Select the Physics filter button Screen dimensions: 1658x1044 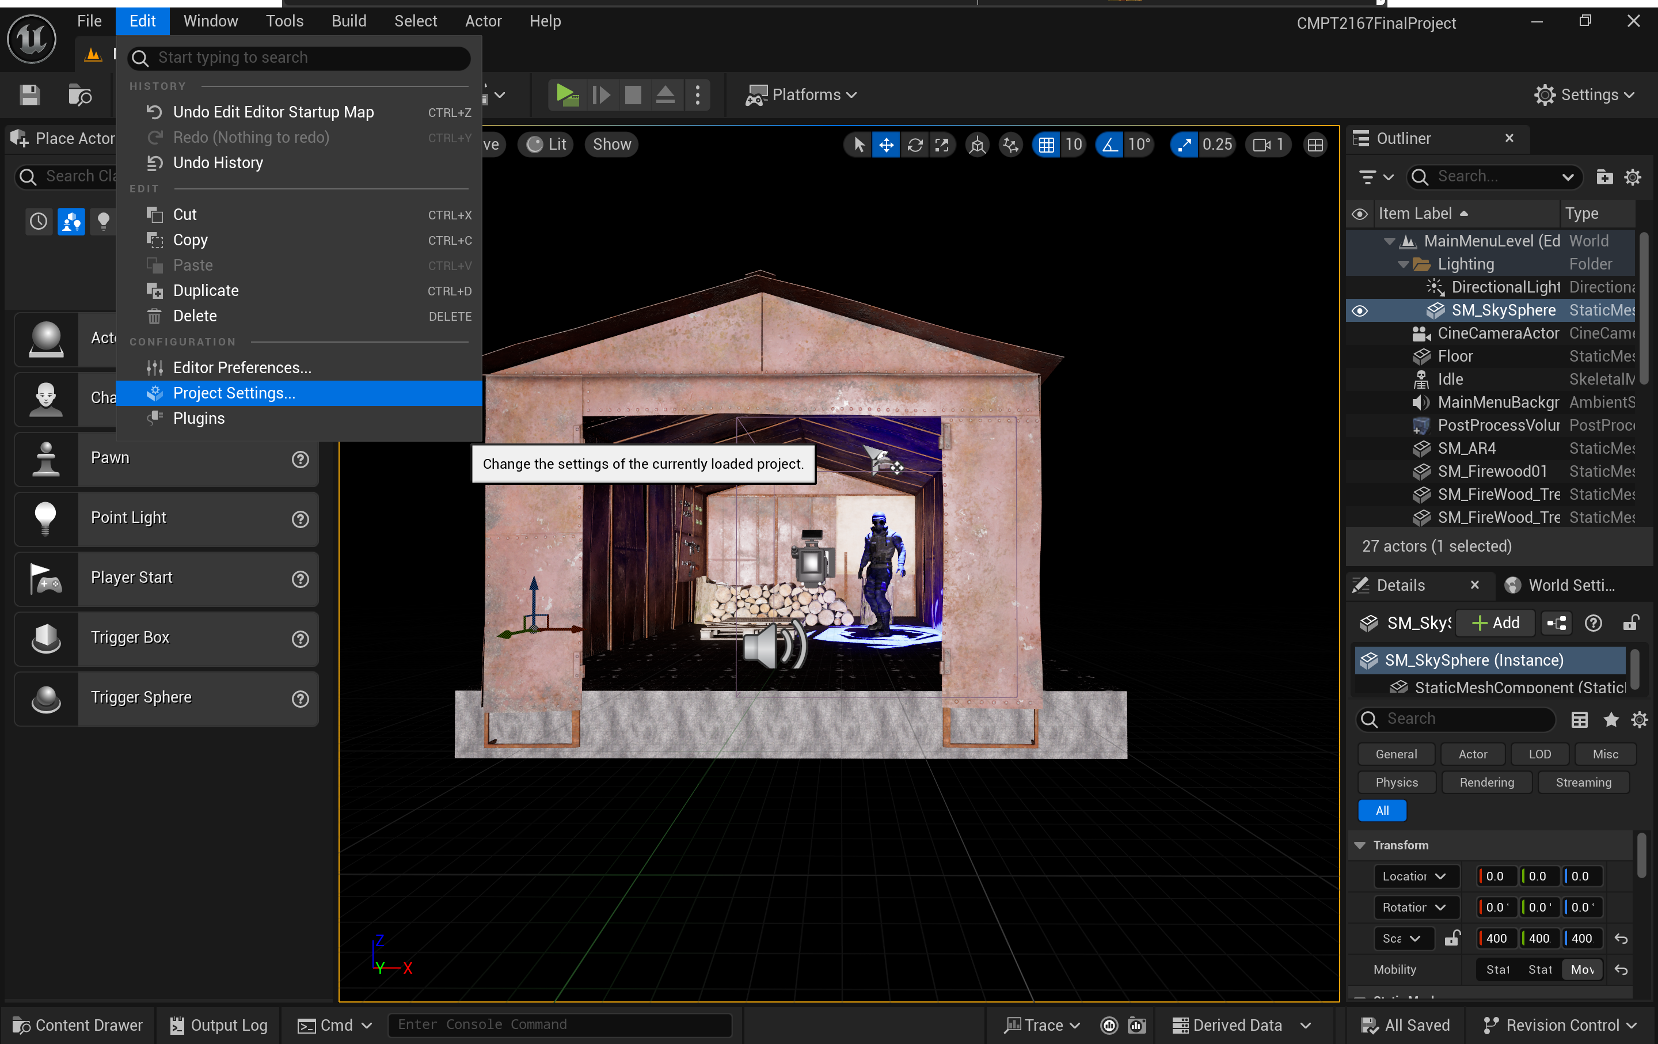[1397, 783]
